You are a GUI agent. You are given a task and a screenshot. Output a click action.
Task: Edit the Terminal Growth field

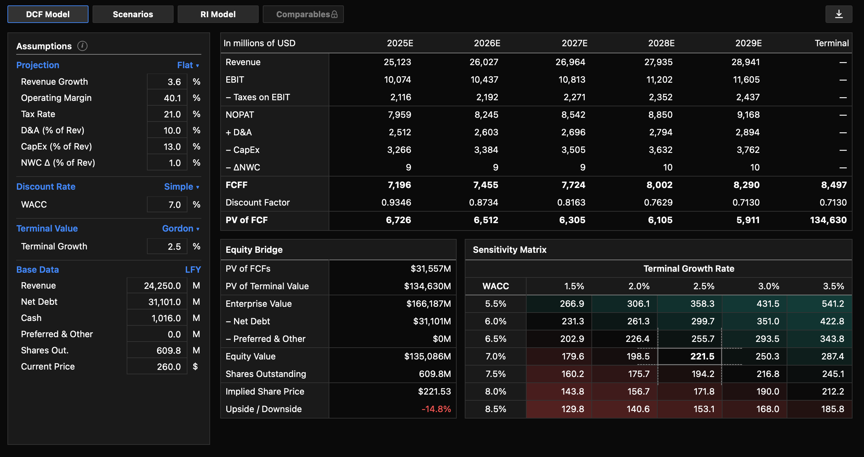tap(168, 246)
